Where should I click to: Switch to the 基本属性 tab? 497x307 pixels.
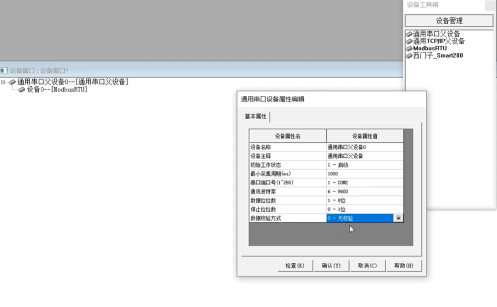(255, 116)
